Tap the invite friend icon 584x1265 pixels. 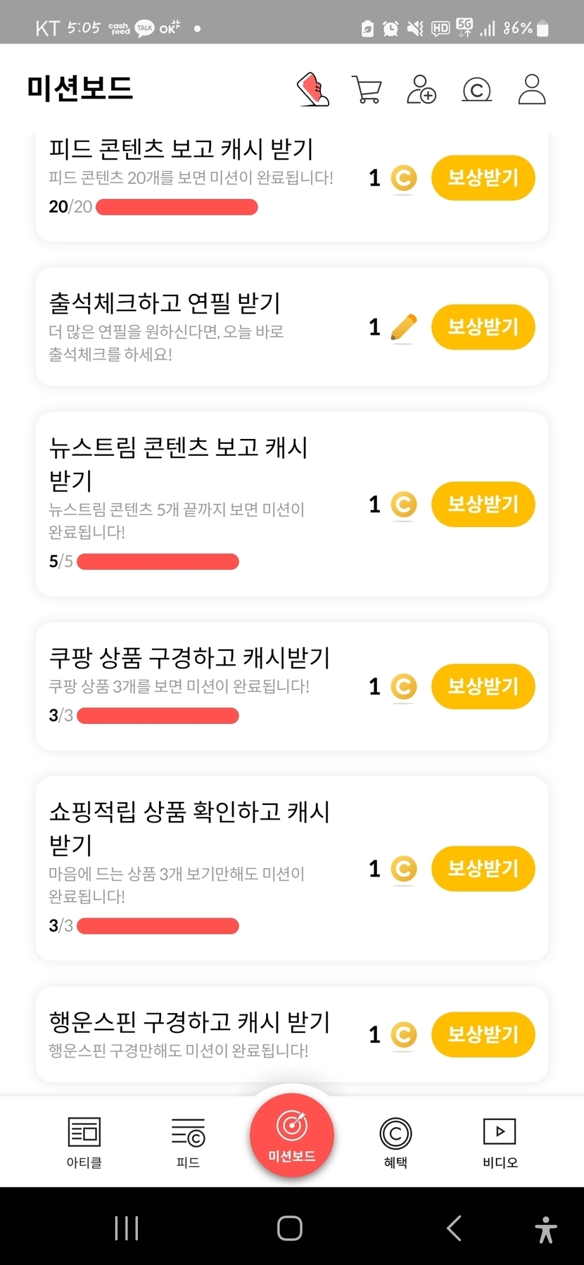421,90
